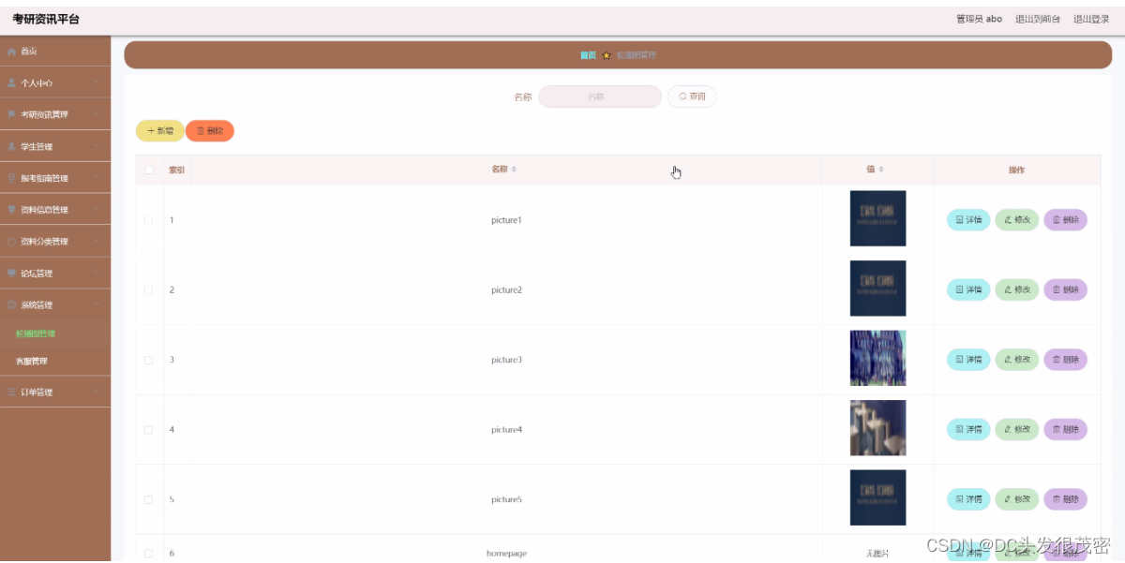Expand the 考研资讯管理 chevron

click(97, 114)
